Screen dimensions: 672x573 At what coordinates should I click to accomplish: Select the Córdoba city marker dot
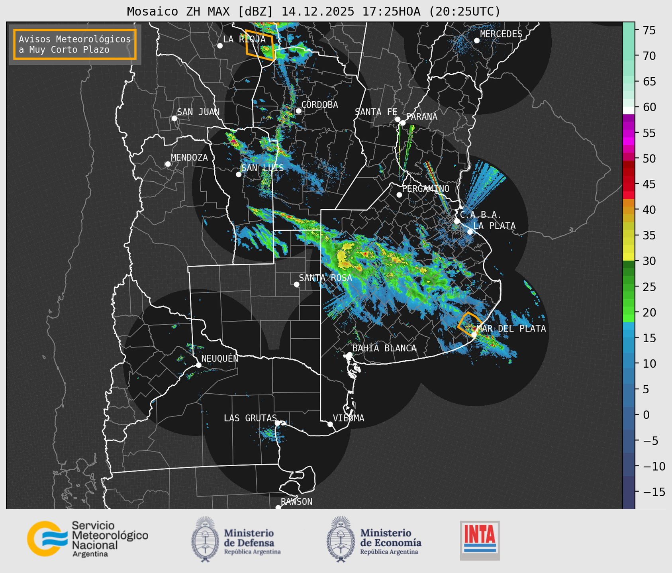pyautogui.click(x=298, y=111)
